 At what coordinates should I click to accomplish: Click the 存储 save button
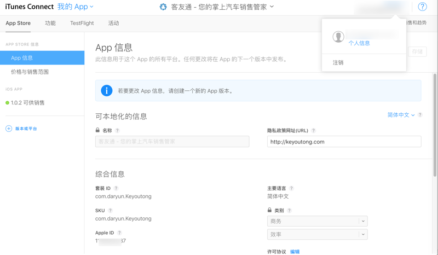[x=417, y=51]
